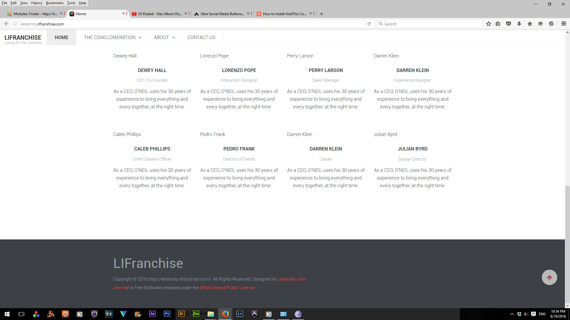570x320 pixels.
Task: Bookmark this page with star icon
Action: point(489,24)
